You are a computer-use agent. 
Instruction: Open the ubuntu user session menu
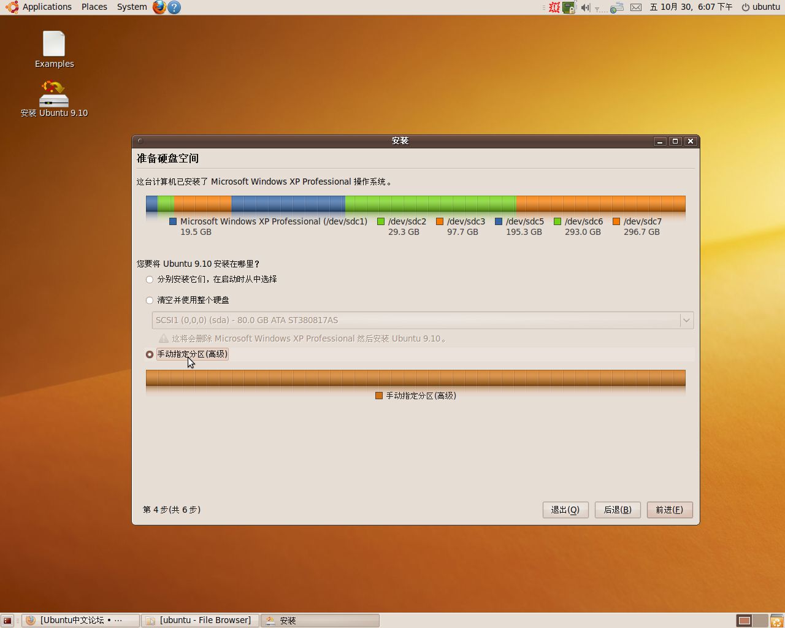click(760, 7)
